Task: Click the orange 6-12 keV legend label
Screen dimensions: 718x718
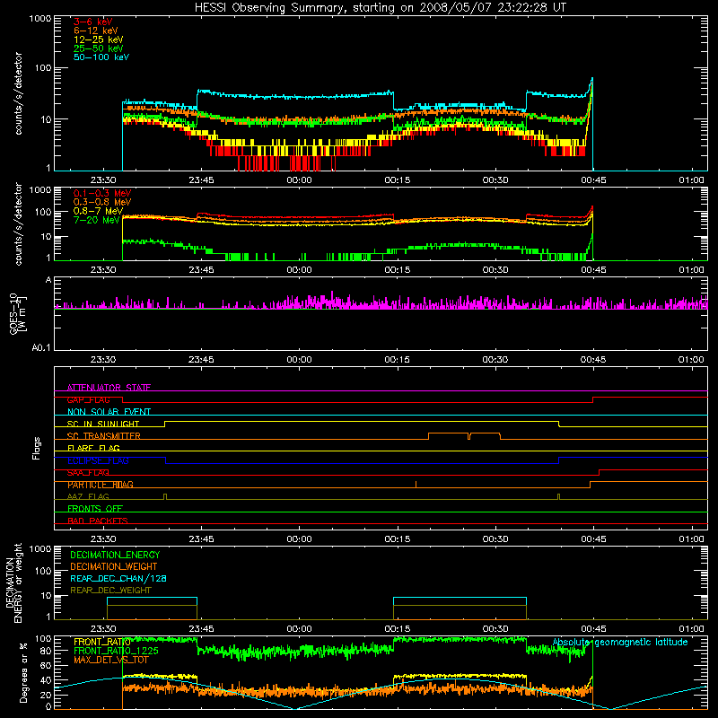Action: point(96,31)
